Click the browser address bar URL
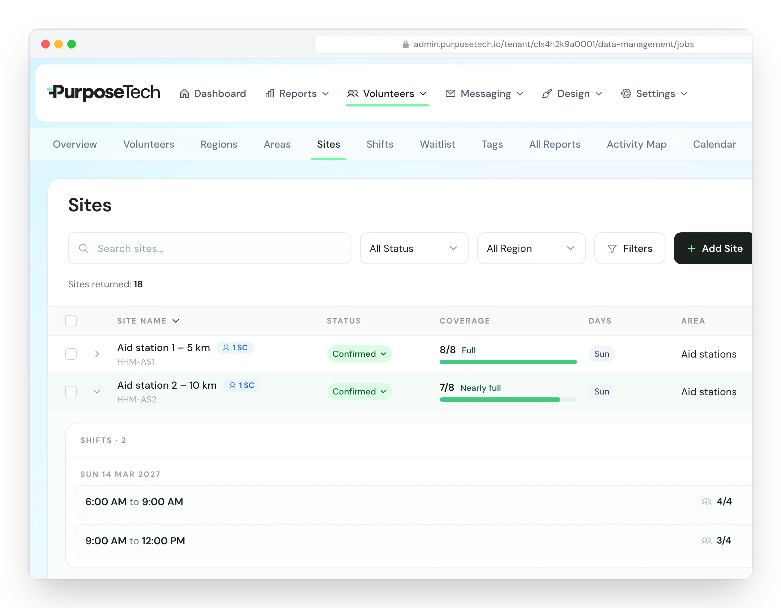Screen dimensions: 781x608 click(554, 44)
